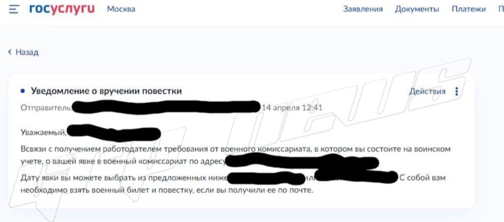Click the three-dot more options icon
Viewport: 504px width, 222px height.
[457, 92]
